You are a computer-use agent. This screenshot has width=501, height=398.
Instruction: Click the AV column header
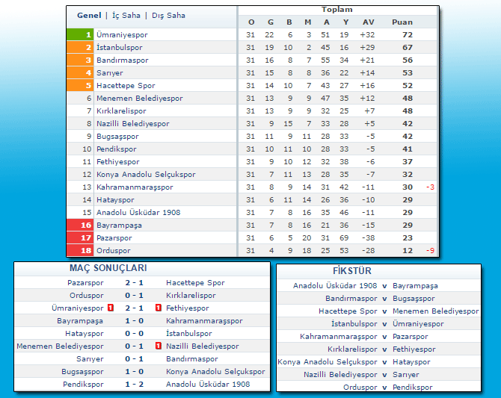tap(368, 22)
